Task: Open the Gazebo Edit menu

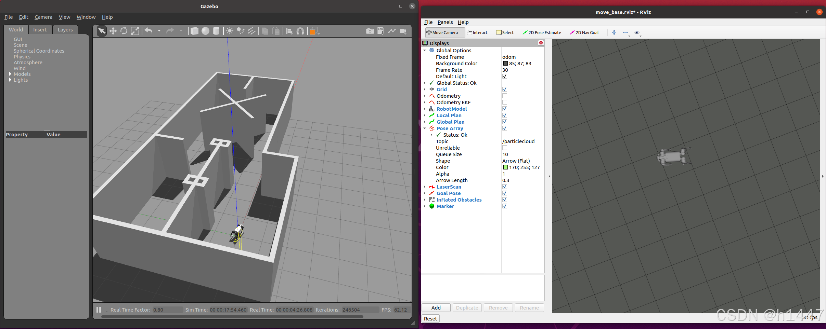Action: (24, 17)
